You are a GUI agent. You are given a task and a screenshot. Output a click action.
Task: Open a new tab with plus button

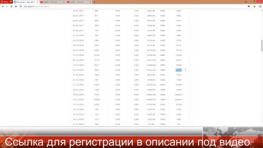(95, 2)
